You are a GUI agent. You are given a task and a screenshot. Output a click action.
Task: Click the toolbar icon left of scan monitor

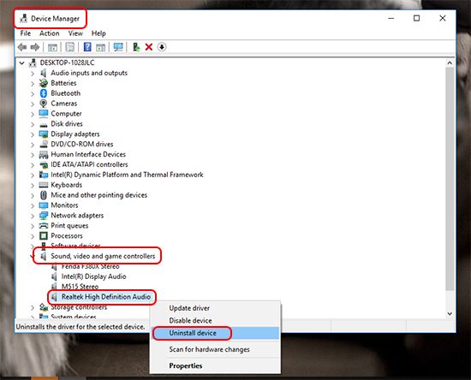coord(101,47)
